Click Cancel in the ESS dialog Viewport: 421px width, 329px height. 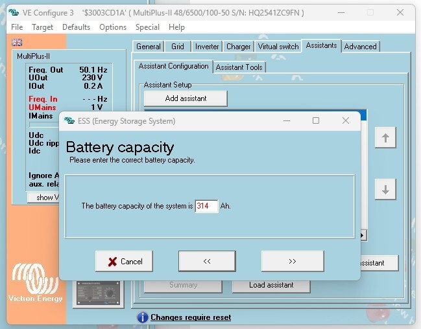point(125,262)
